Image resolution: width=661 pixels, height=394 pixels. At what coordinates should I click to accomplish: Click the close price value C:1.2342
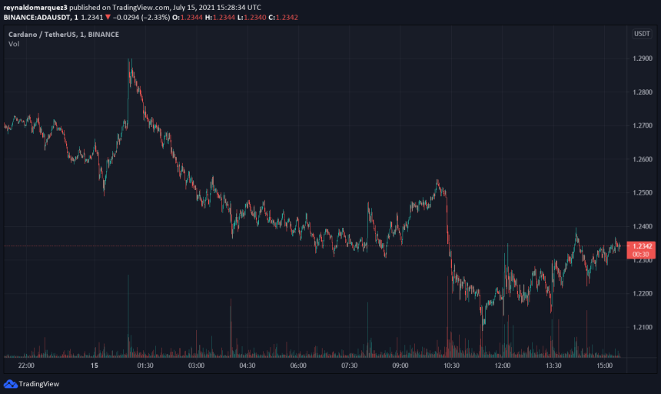coord(284,18)
